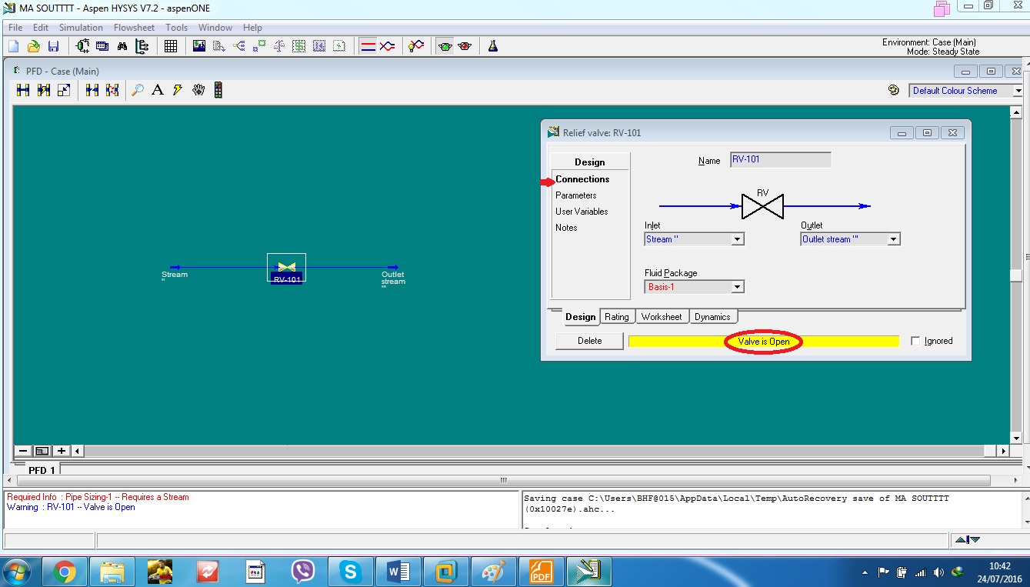Toggle Steady State mode red-blue lines icon
This screenshot has height=587, width=1030.
(368, 46)
